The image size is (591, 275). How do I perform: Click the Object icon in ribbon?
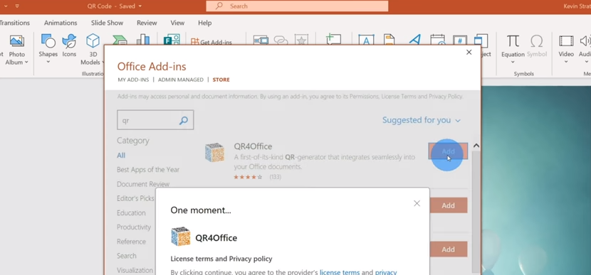481,40
